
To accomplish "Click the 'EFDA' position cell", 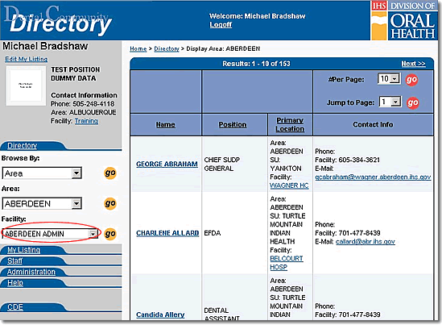I will [x=213, y=233].
